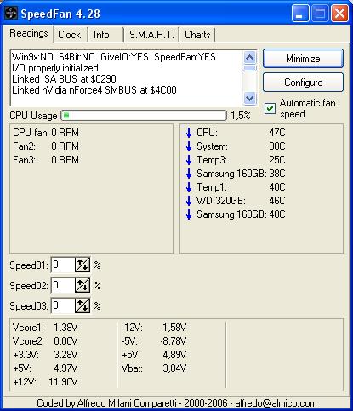
Task: Click the arrow icon next to Temp1 reading
Action: [x=189, y=187]
